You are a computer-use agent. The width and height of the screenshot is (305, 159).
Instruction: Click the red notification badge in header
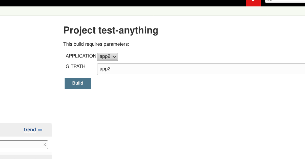253,3
